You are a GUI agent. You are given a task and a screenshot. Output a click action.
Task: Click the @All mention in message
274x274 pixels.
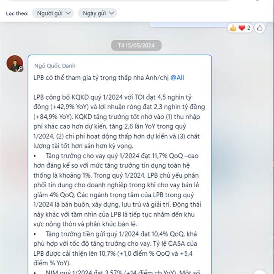177,78
